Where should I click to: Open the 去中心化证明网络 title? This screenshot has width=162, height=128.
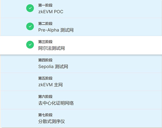pyautogui.click(x=56, y=103)
